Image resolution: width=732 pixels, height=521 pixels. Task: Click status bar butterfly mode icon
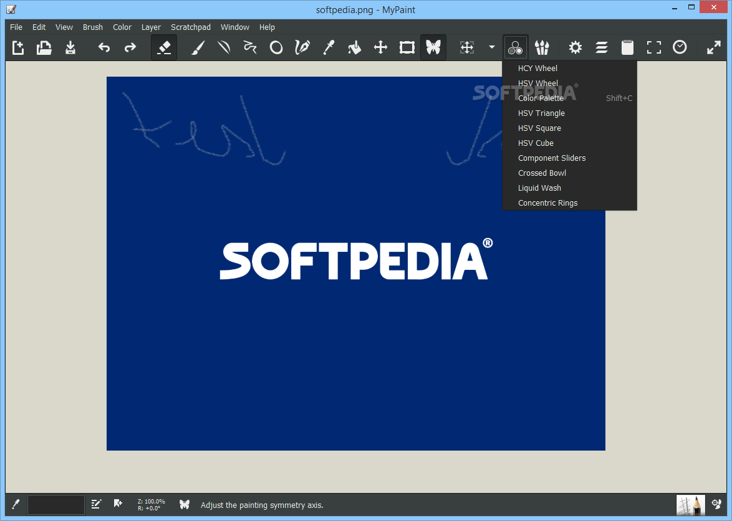point(185,504)
